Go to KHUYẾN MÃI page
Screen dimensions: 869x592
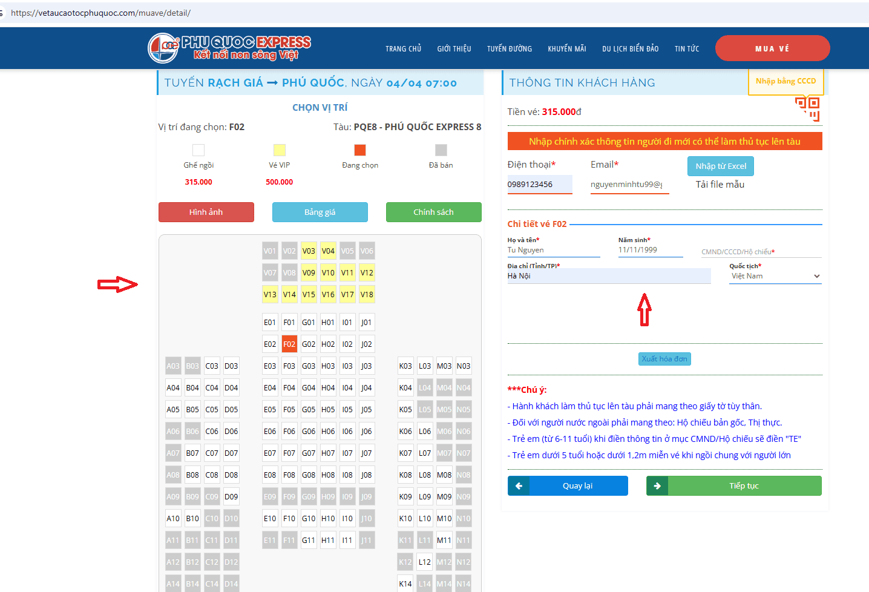[x=566, y=49]
